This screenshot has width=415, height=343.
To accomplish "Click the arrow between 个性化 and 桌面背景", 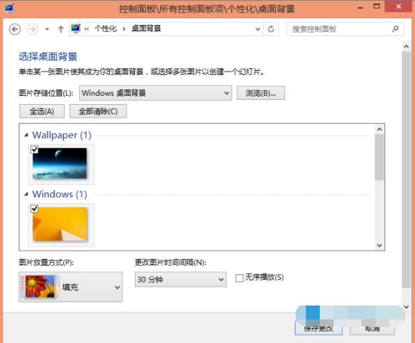I will [124, 29].
